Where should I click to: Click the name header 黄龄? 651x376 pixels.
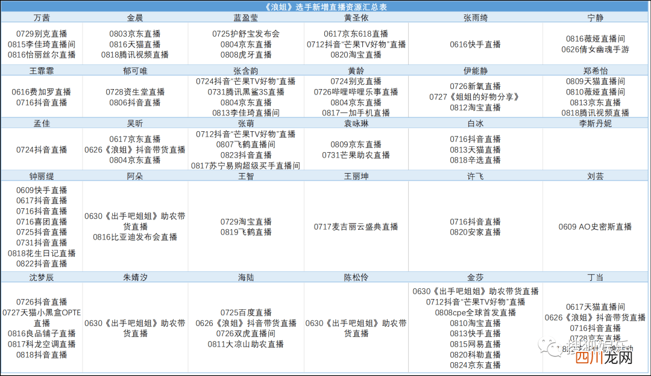tap(356, 71)
